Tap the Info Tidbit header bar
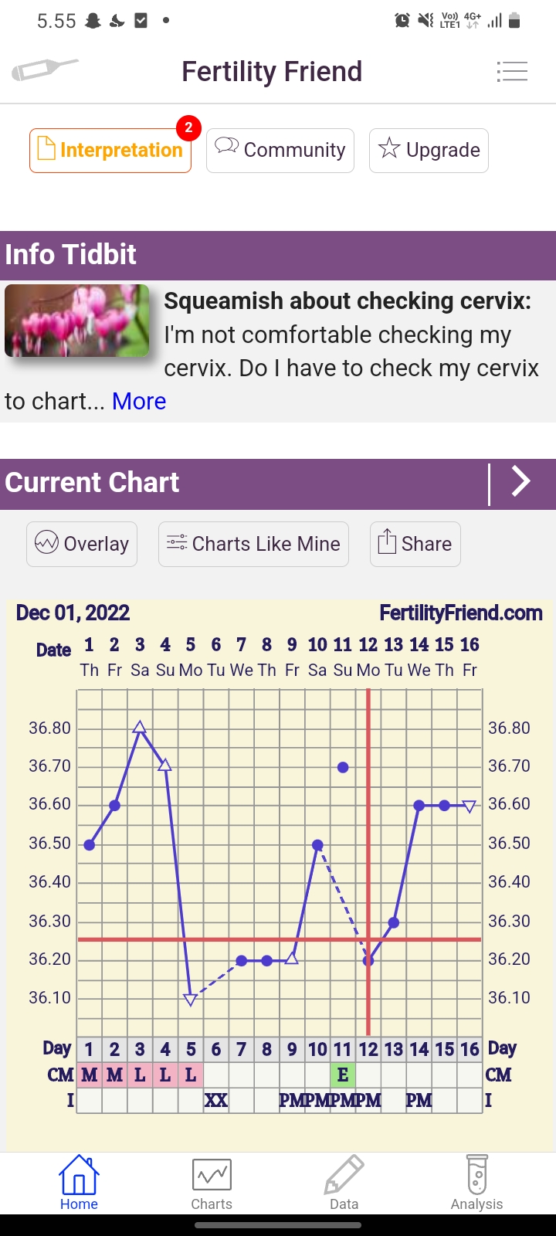Viewport: 556px width, 1236px height. point(278,255)
